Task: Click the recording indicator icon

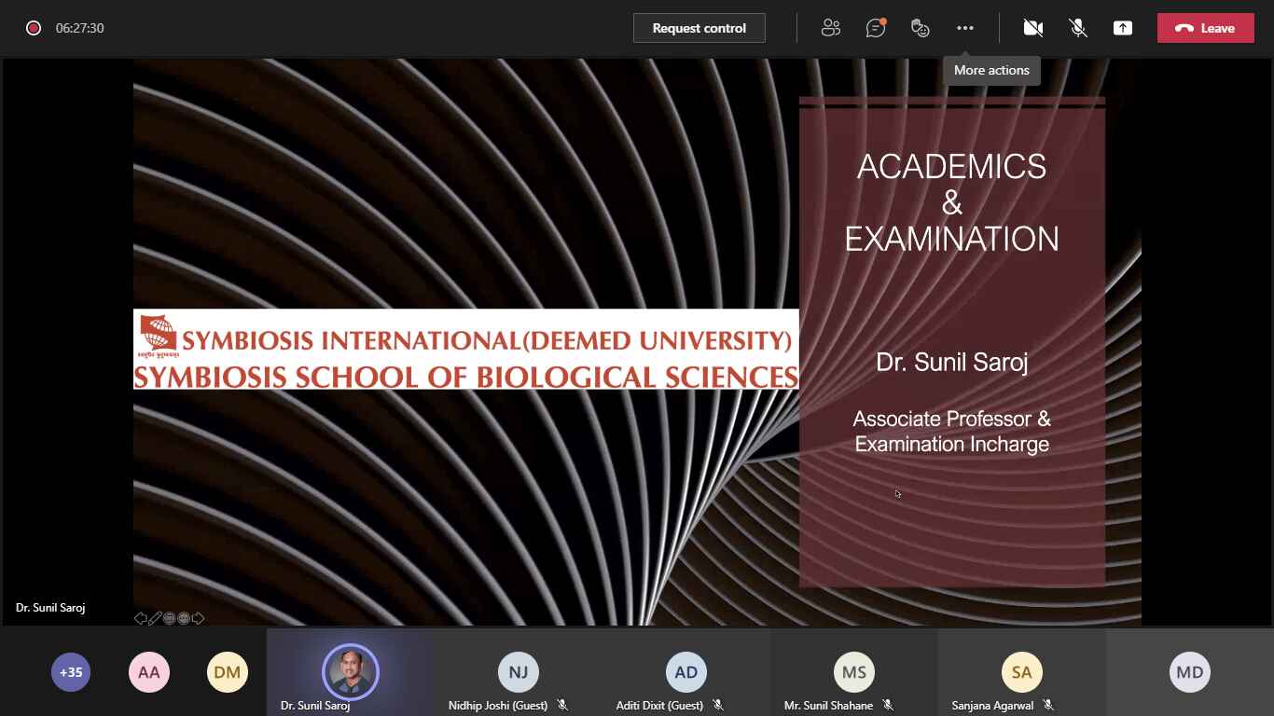Action: click(34, 28)
